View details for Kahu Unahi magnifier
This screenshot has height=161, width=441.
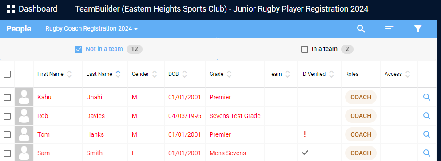coord(427,97)
